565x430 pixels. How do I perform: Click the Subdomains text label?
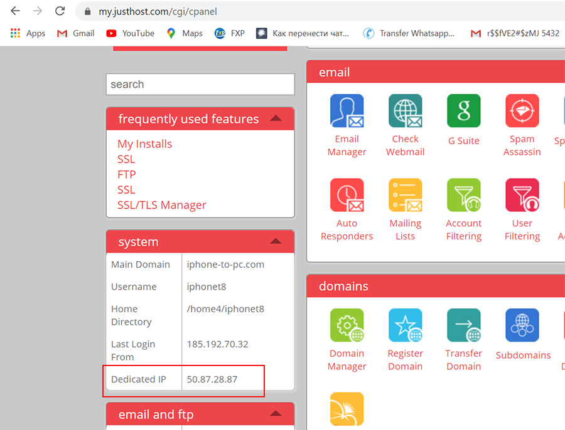point(523,355)
